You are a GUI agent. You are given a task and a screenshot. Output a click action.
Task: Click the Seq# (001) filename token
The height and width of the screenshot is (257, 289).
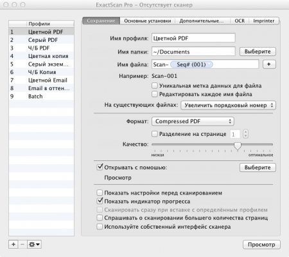tap(191, 64)
